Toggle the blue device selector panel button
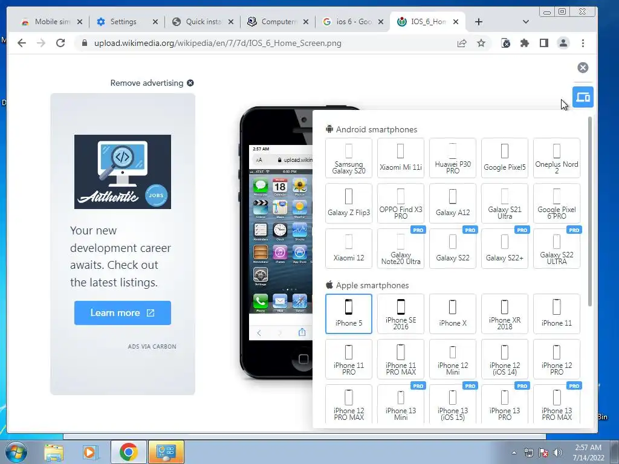The image size is (619, 464). [583, 97]
